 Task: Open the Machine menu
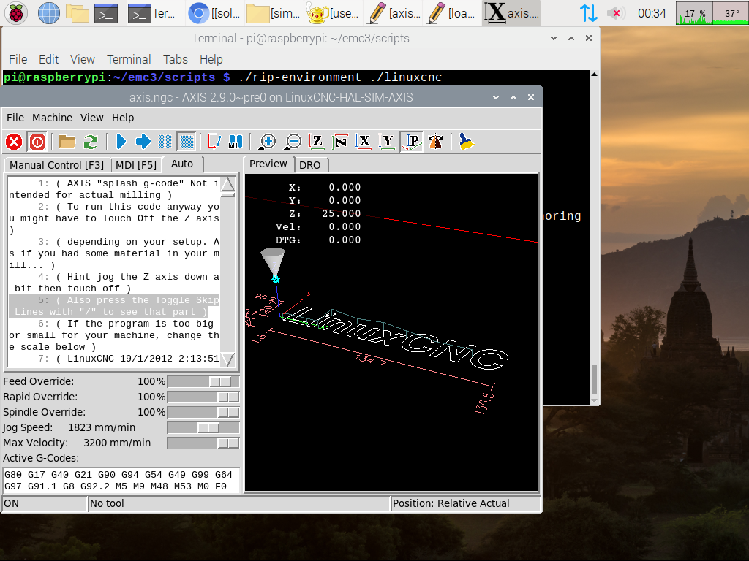click(52, 118)
